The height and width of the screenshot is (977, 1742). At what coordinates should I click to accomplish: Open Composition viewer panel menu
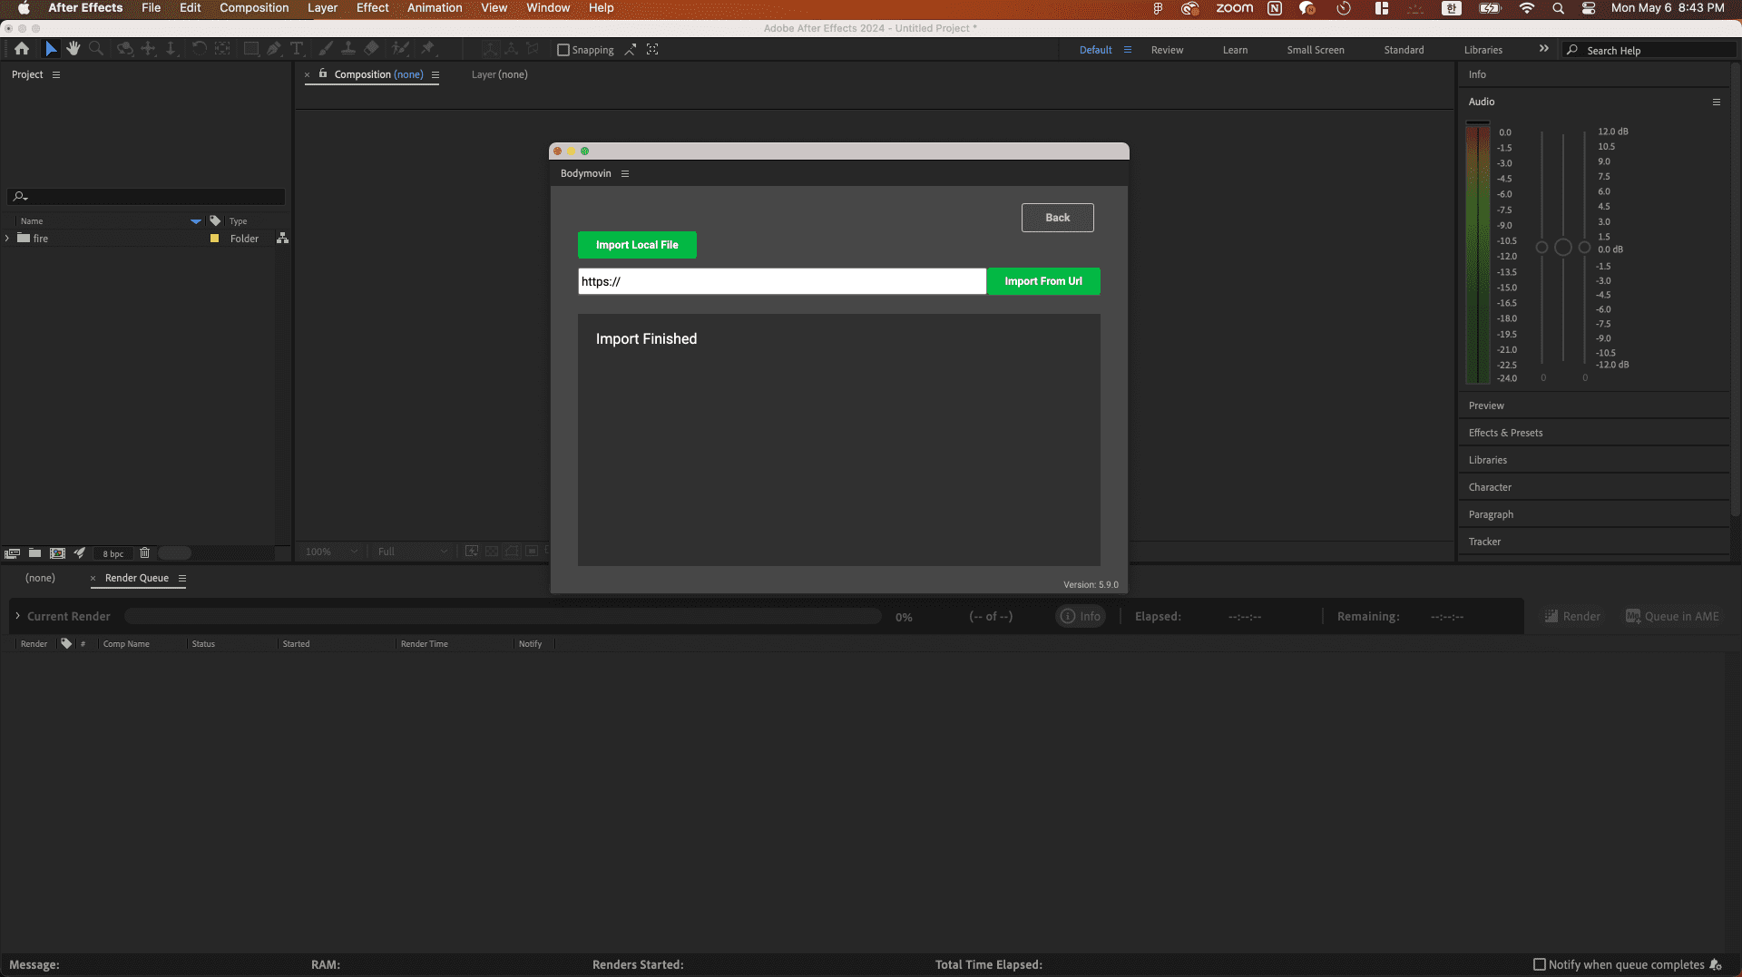[435, 74]
